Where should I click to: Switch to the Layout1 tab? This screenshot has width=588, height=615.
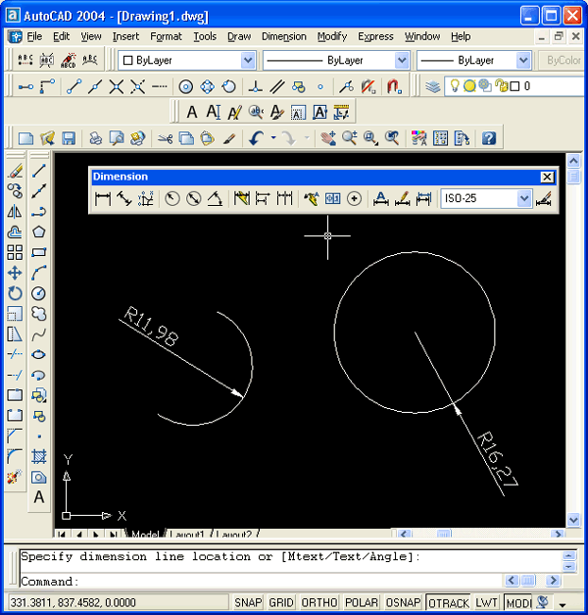188,535
